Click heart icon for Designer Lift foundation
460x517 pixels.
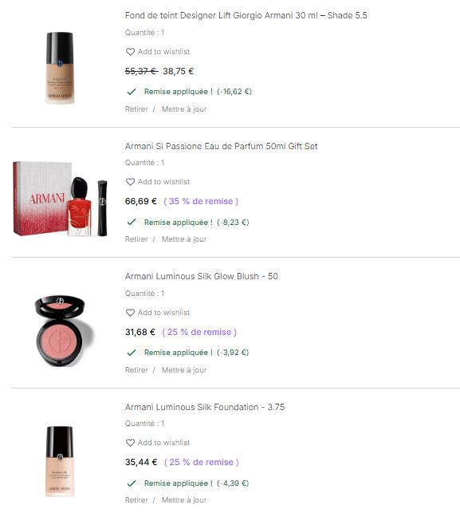(131, 52)
